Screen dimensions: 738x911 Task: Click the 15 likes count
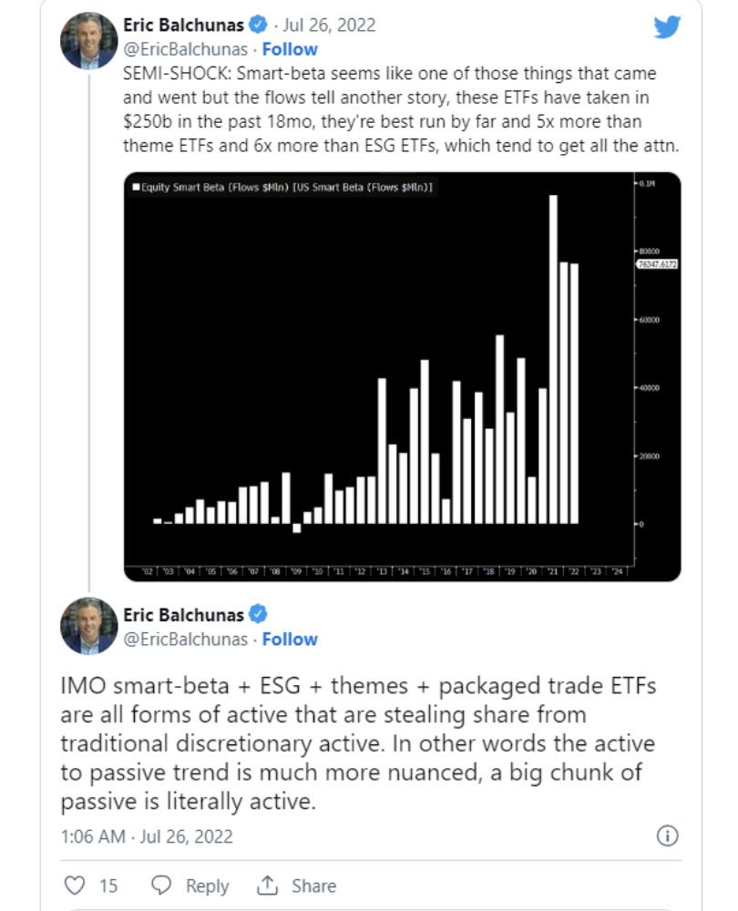[108, 885]
